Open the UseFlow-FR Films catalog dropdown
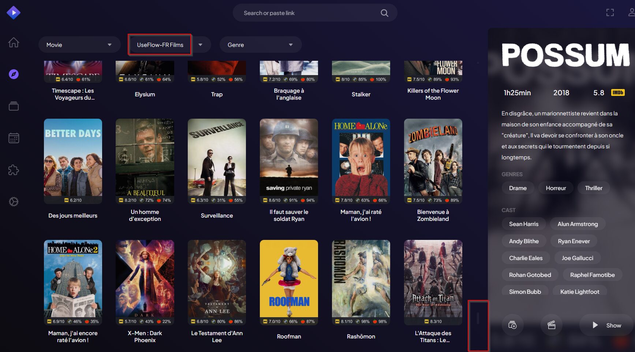 point(169,45)
